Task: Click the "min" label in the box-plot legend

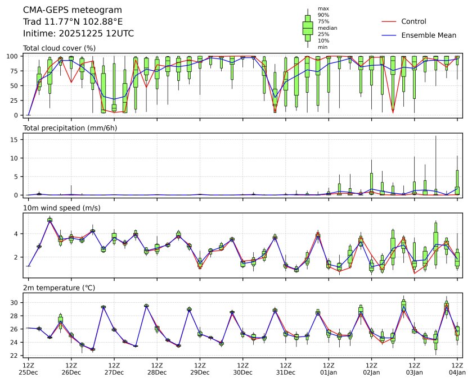Action: (322, 47)
